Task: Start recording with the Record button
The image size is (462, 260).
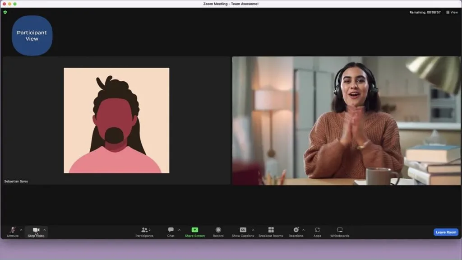Action: (x=218, y=230)
